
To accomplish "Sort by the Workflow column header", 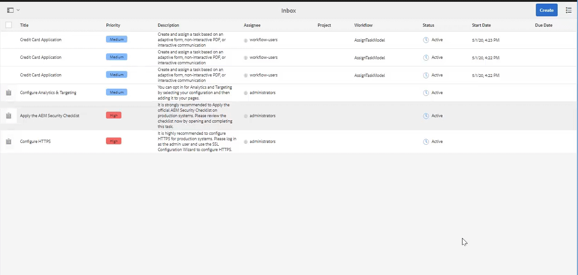I will pyautogui.click(x=363, y=25).
